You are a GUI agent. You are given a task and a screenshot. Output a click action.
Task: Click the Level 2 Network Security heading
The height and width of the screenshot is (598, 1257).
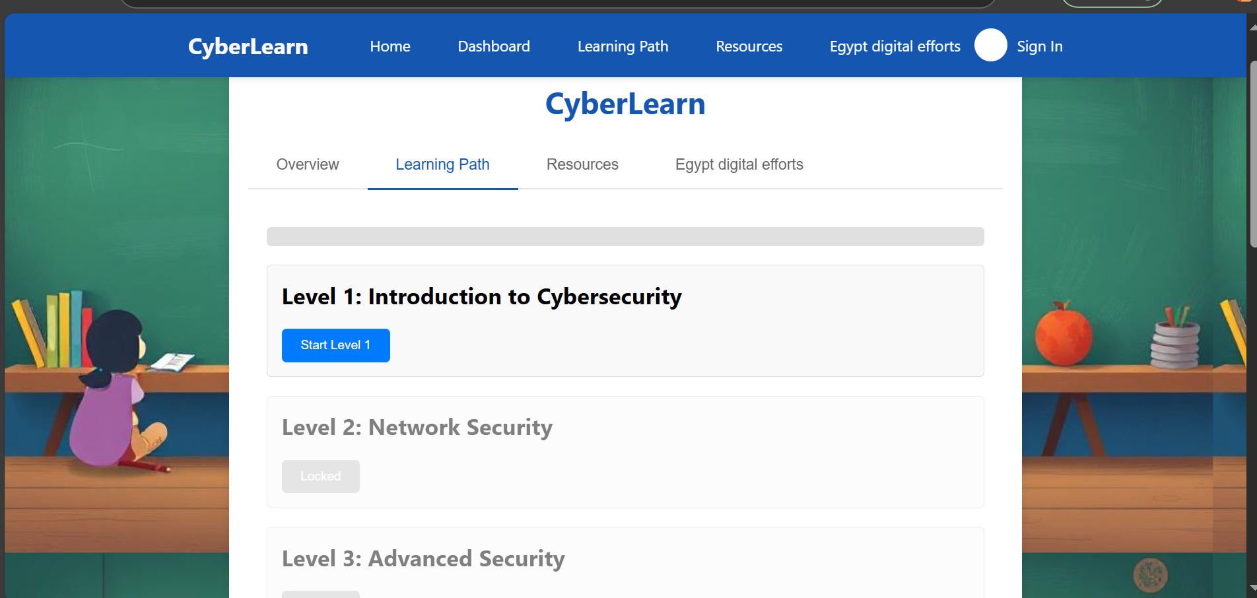(417, 428)
